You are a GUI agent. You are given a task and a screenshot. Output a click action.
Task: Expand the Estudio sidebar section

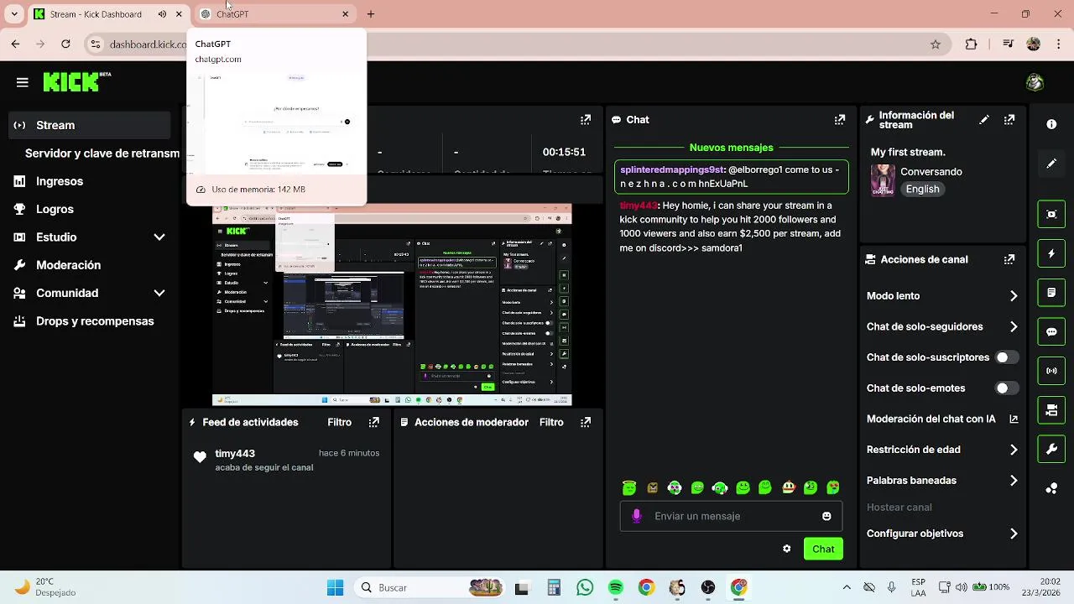coord(159,237)
